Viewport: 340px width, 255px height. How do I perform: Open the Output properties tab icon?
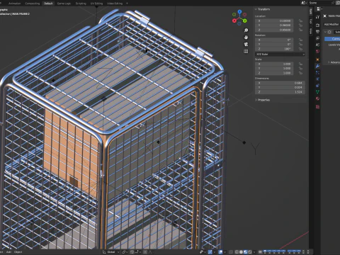(x=317, y=32)
